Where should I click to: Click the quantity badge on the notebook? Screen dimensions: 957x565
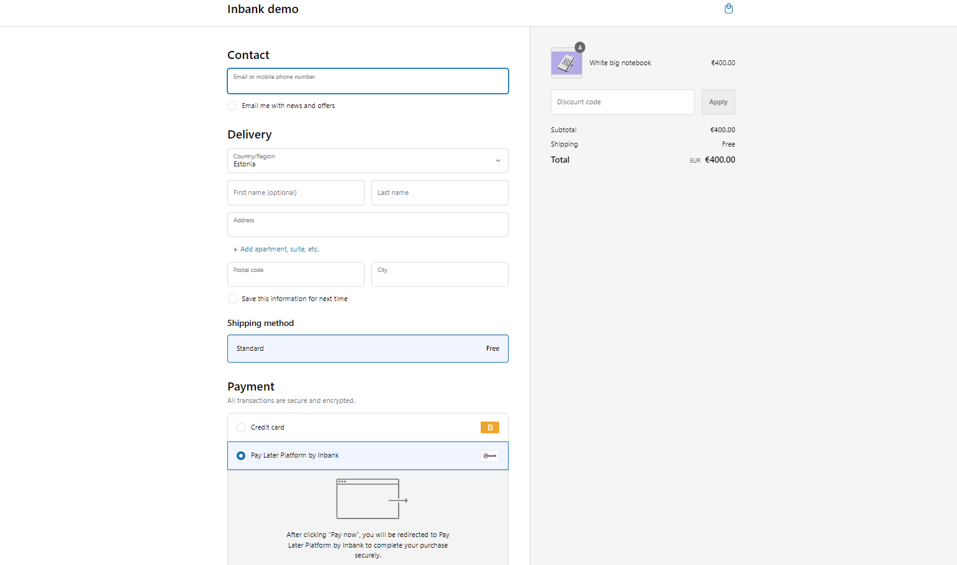pos(579,48)
